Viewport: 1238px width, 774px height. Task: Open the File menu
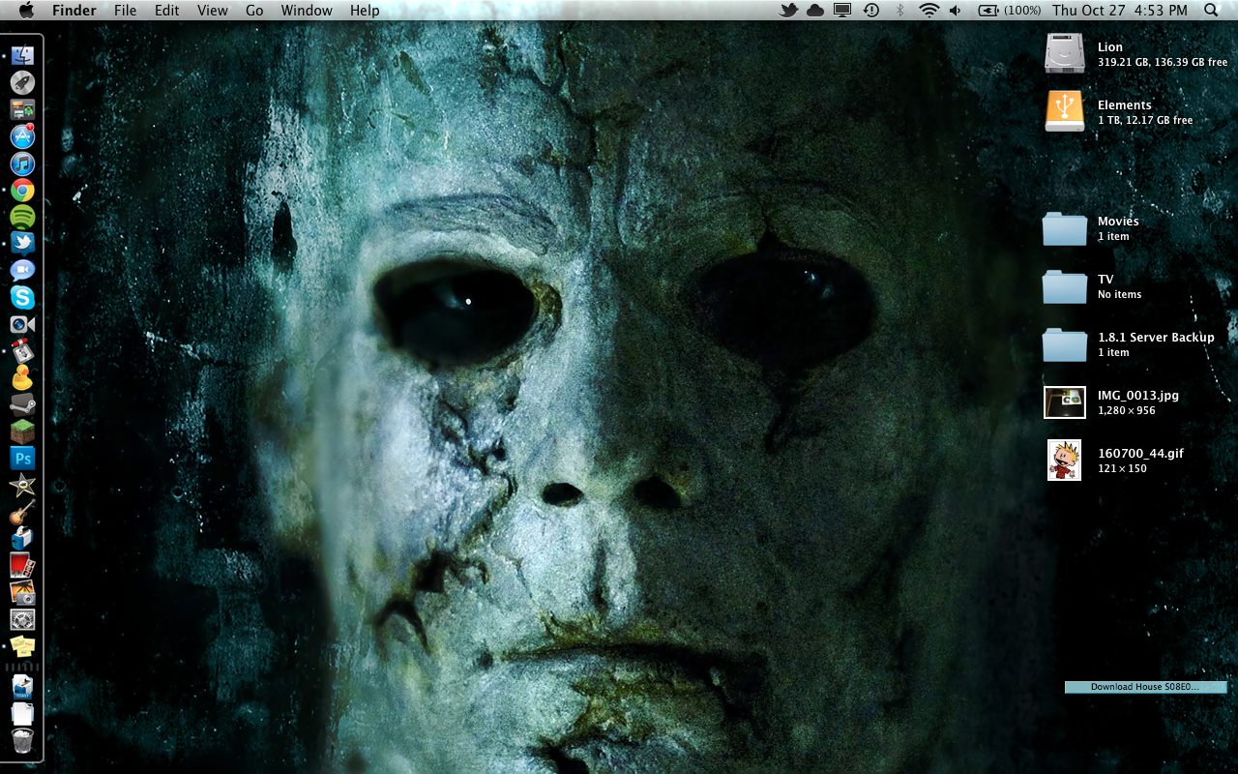tap(125, 11)
